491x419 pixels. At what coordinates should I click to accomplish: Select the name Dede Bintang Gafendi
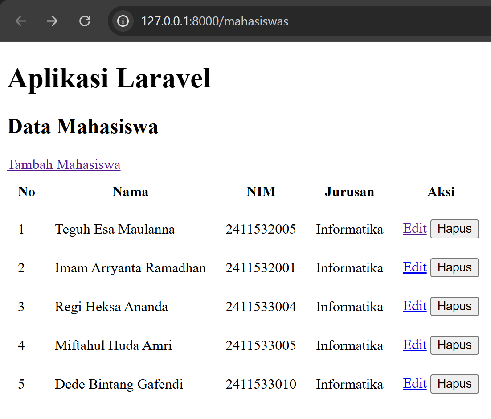[119, 384]
